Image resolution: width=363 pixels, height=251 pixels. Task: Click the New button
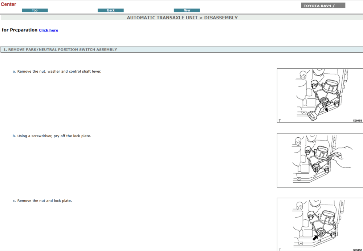187,11
